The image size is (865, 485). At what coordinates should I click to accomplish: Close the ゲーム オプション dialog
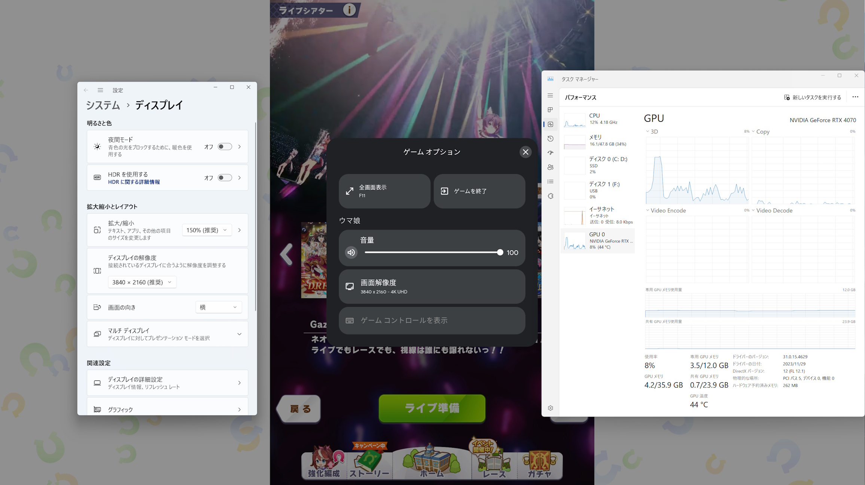[526, 152]
